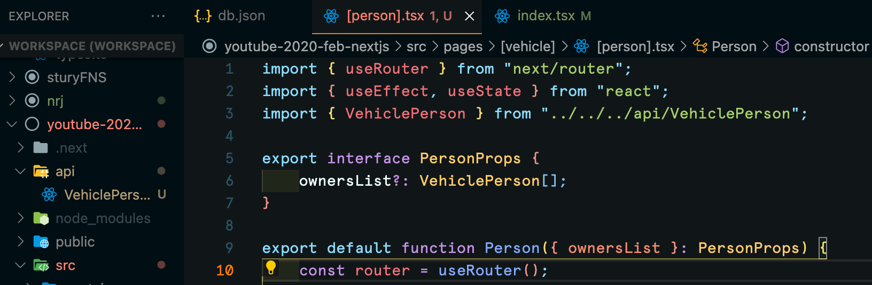Image resolution: width=872 pixels, height=285 pixels.
Task: Open Explorer more actions ellipsis menu
Action: tap(158, 16)
